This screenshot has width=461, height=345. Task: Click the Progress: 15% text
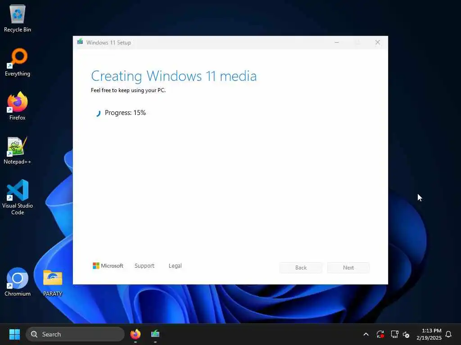(125, 113)
